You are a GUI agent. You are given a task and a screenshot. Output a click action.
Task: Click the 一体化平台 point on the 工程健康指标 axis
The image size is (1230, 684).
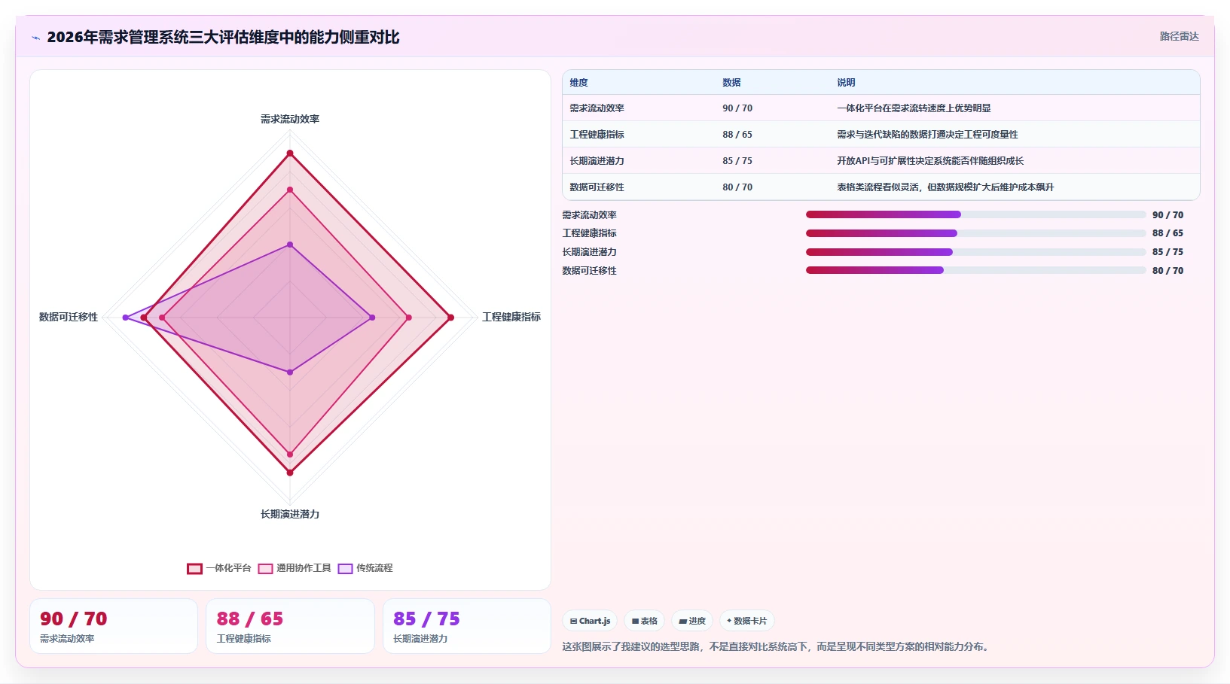point(451,318)
